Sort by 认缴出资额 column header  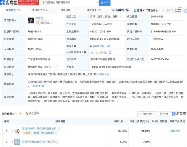pyautogui.click(x=140, y=121)
